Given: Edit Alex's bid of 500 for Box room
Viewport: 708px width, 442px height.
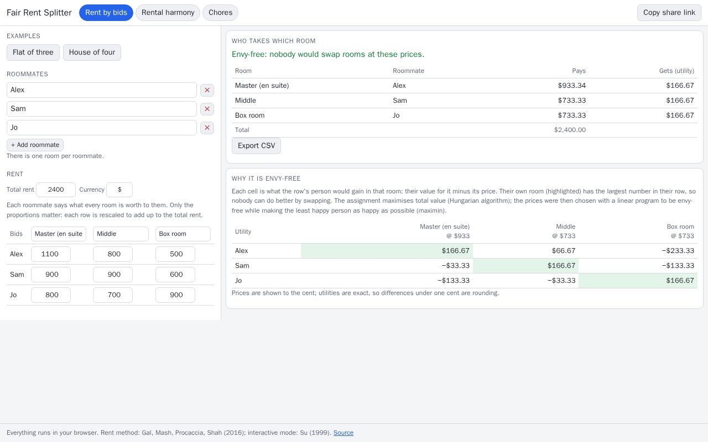Looking at the screenshot, I should (175, 254).
